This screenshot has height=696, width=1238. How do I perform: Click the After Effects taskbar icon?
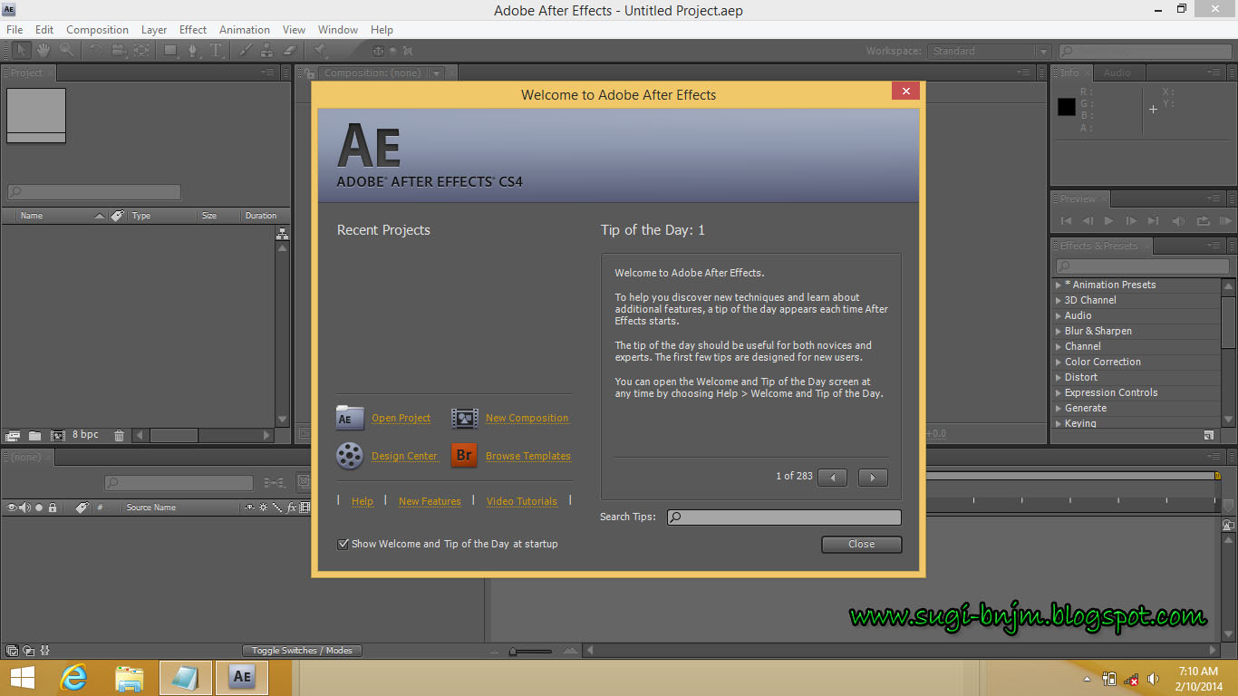[242, 677]
